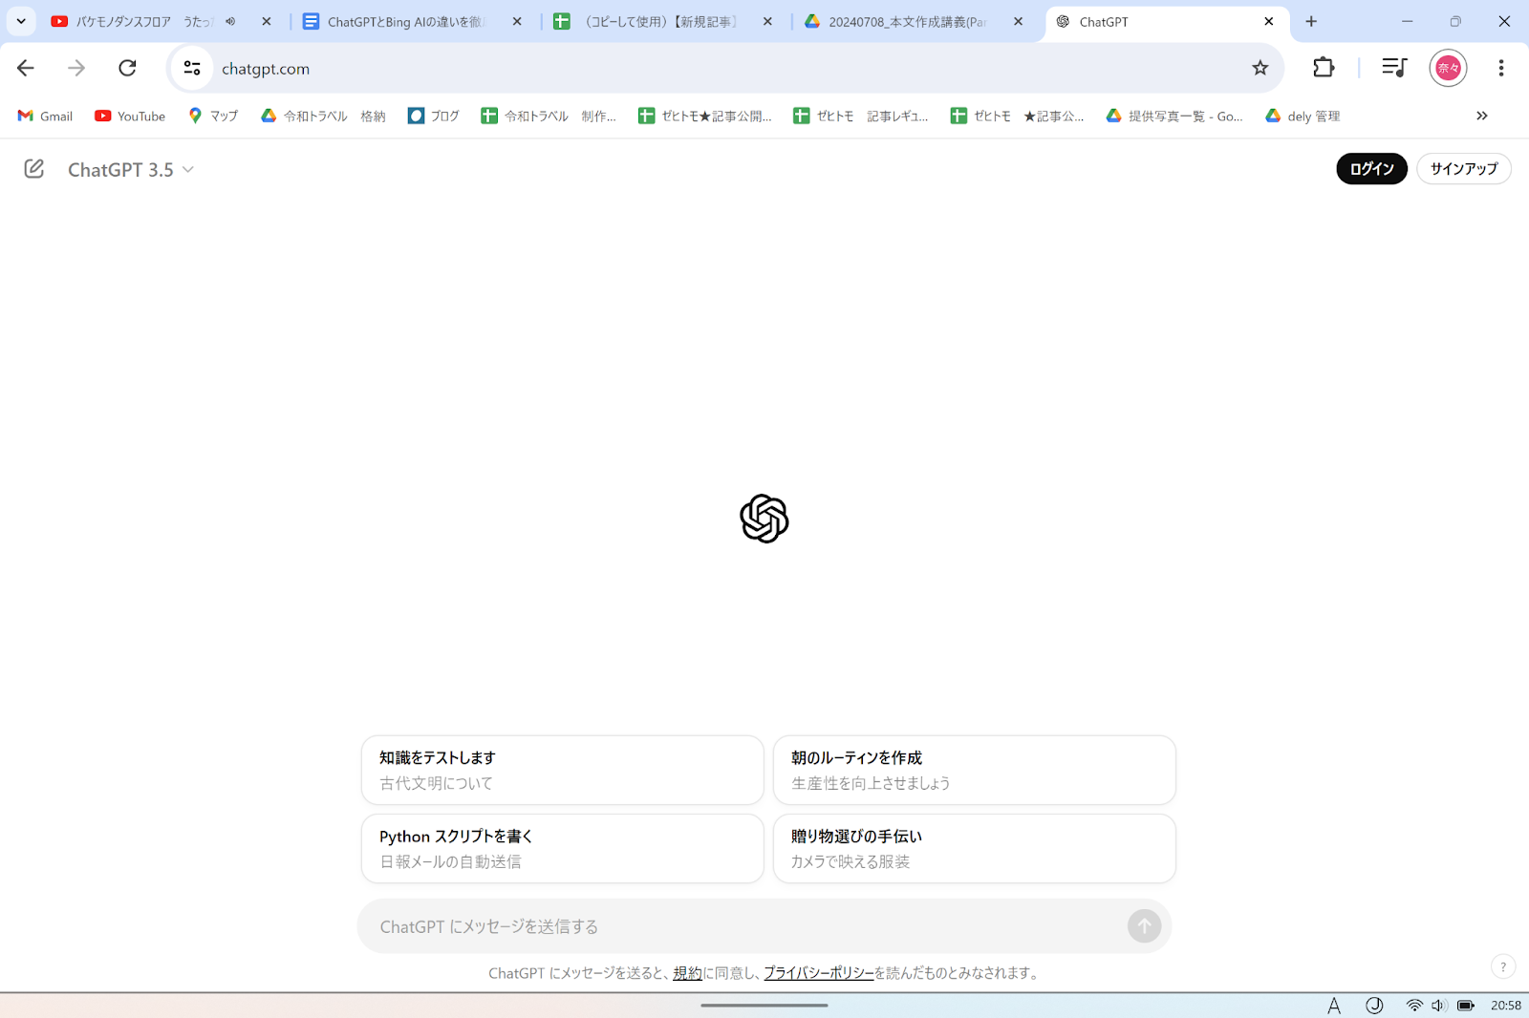1529x1018 pixels.
Task: Open the Chrome three-dot menu
Action: click(x=1501, y=68)
